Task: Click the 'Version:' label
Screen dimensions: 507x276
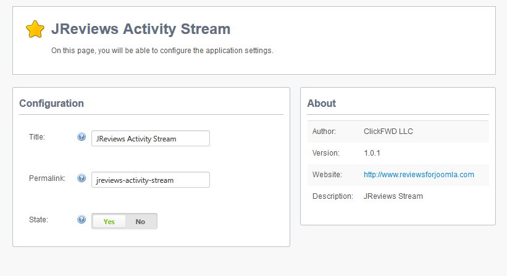Action: click(x=326, y=153)
